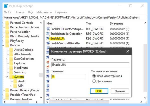Expand the DataCollection tree node
Screen dimensions: 150x106
7,59
